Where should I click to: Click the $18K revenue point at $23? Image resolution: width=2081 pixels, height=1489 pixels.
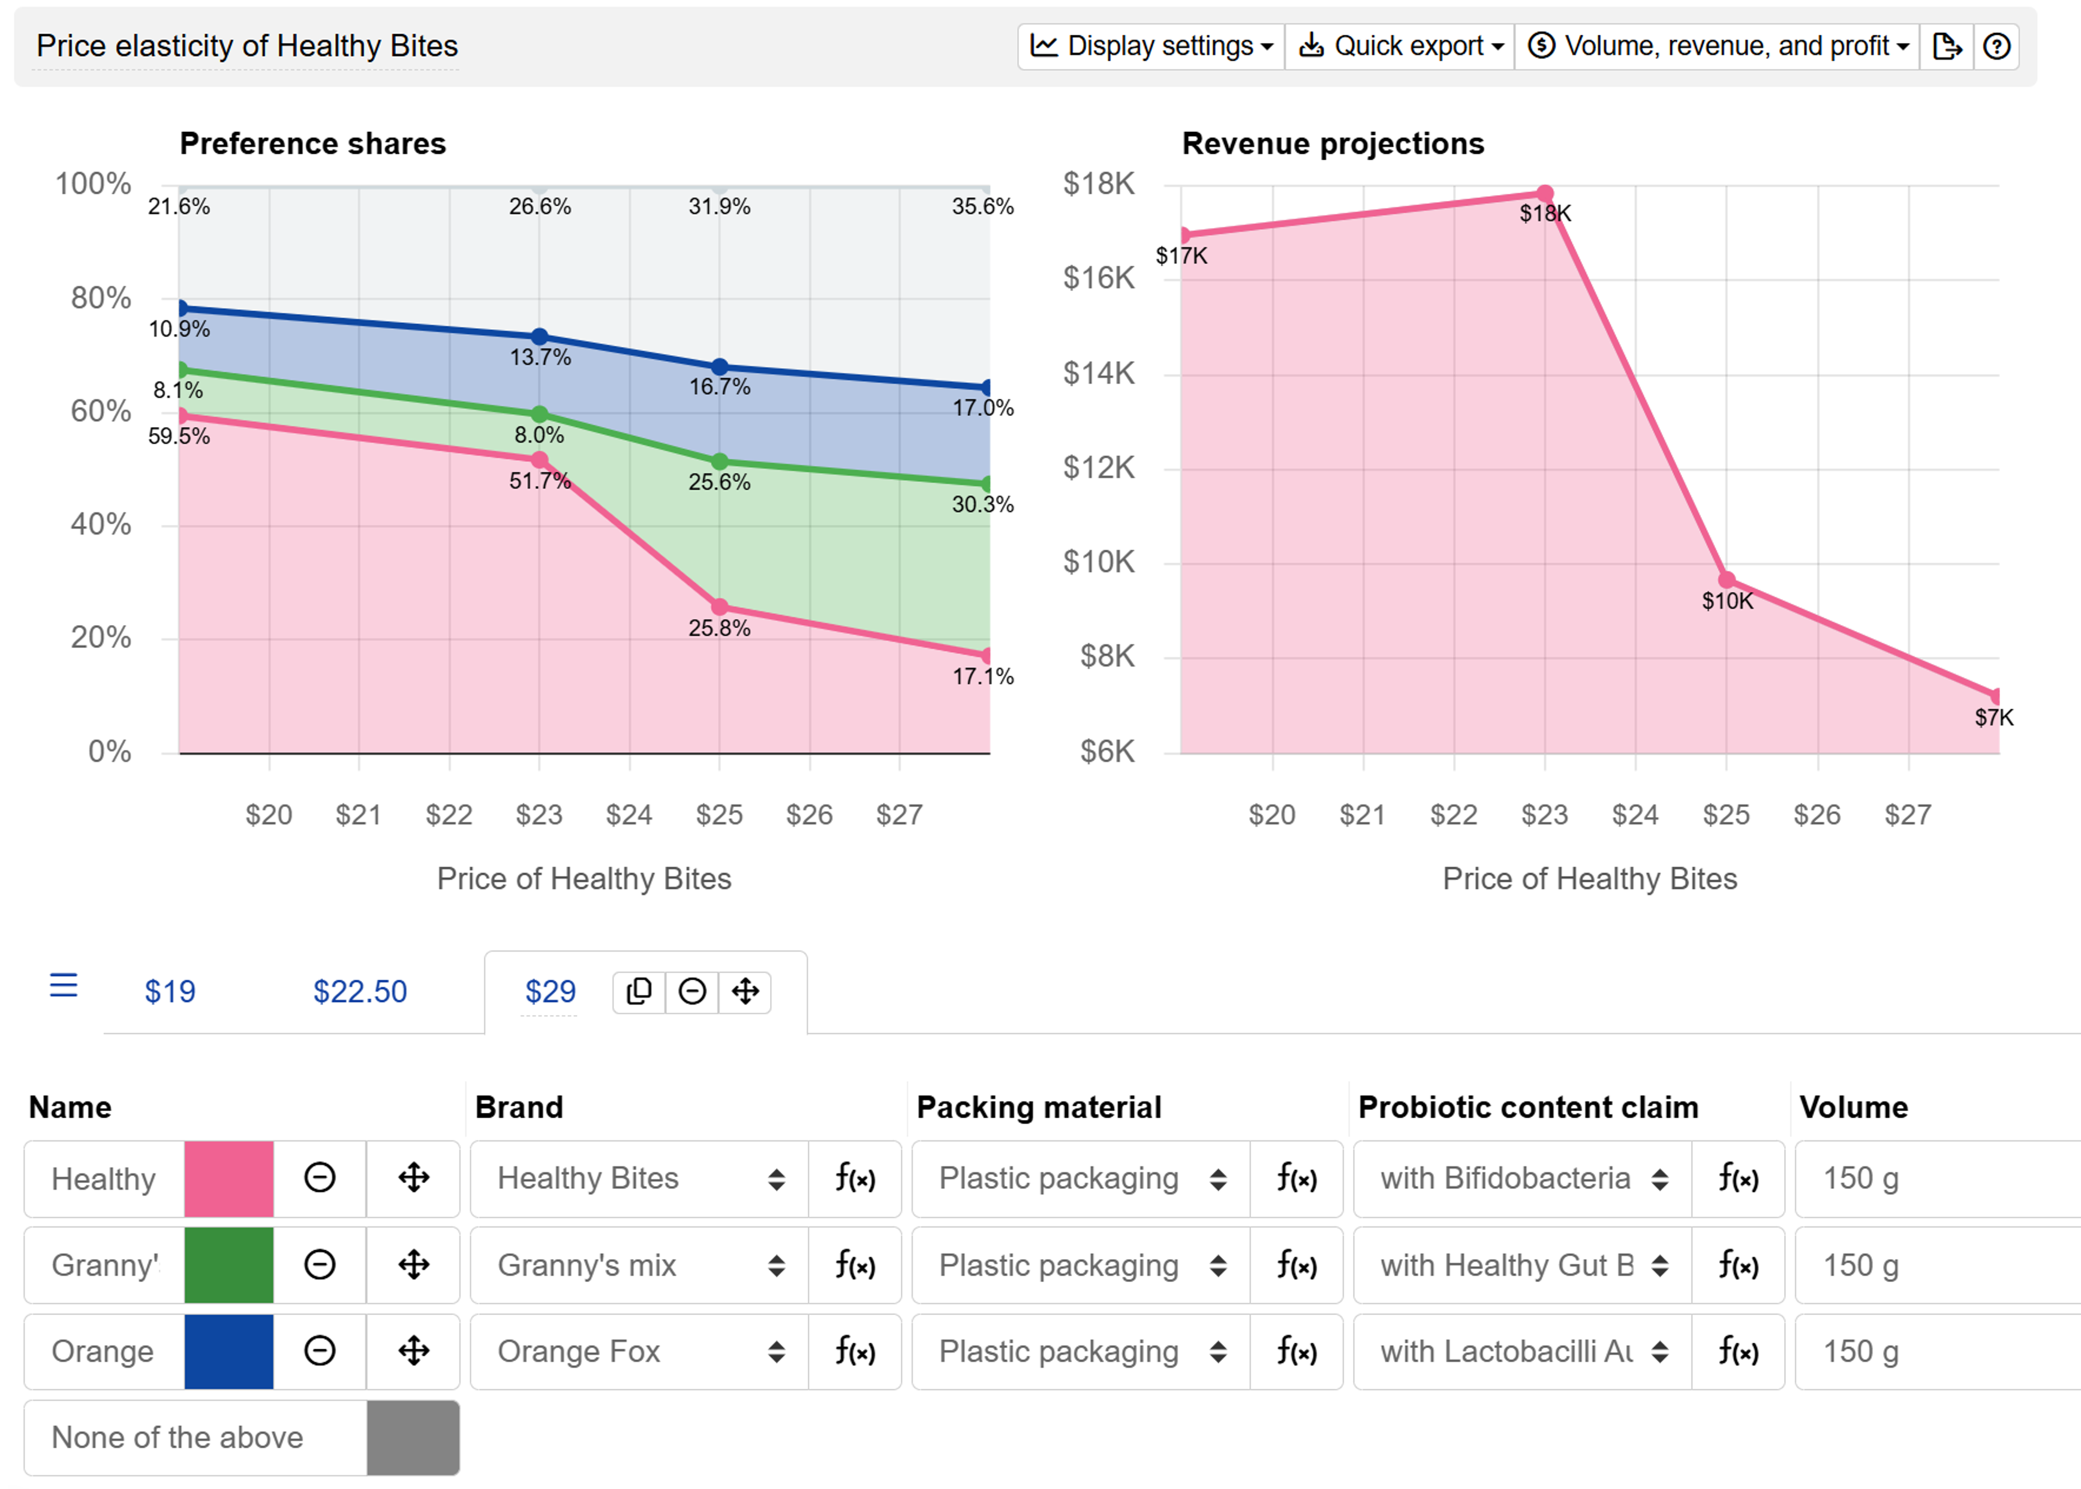click(1545, 193)
